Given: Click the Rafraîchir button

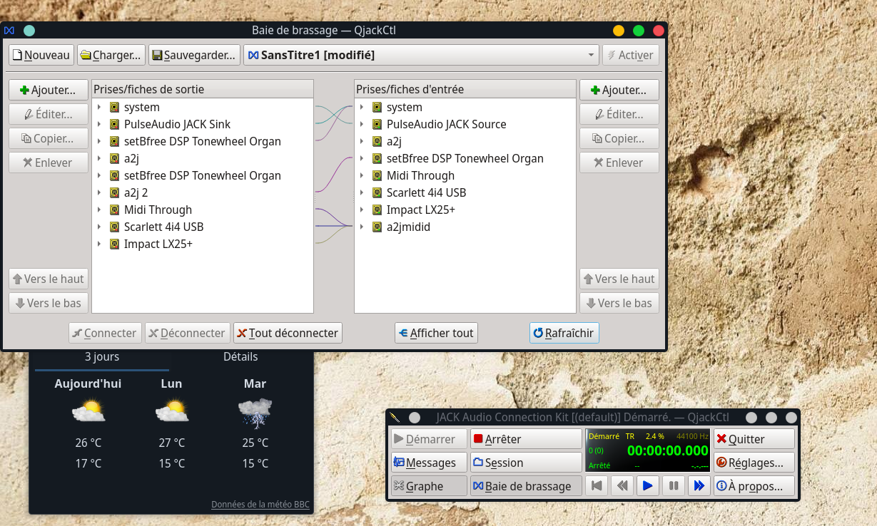Looking at the screenshot, I should pyautogui.click(x=564, y=333).
